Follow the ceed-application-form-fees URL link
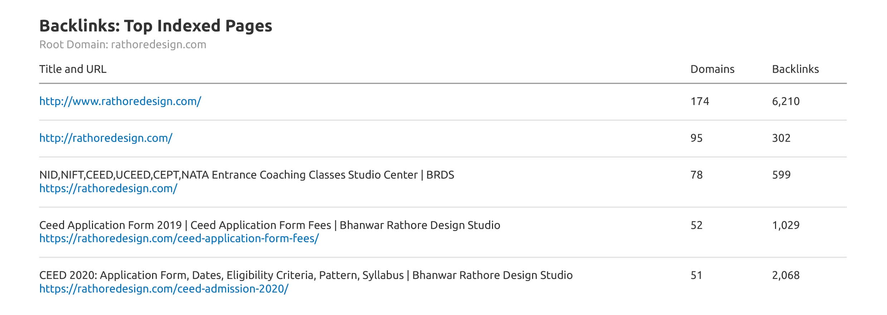Viewport: 887px width, 315px height. pyautogui.click(x=179, y=239)
